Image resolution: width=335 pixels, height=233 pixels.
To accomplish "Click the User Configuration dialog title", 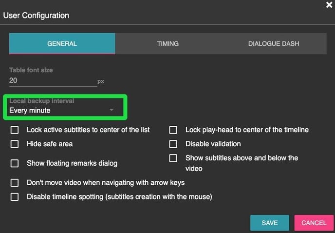I will 36,16.
